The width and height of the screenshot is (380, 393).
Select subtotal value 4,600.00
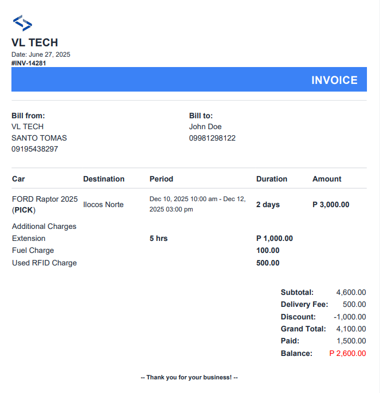(351, 292)
